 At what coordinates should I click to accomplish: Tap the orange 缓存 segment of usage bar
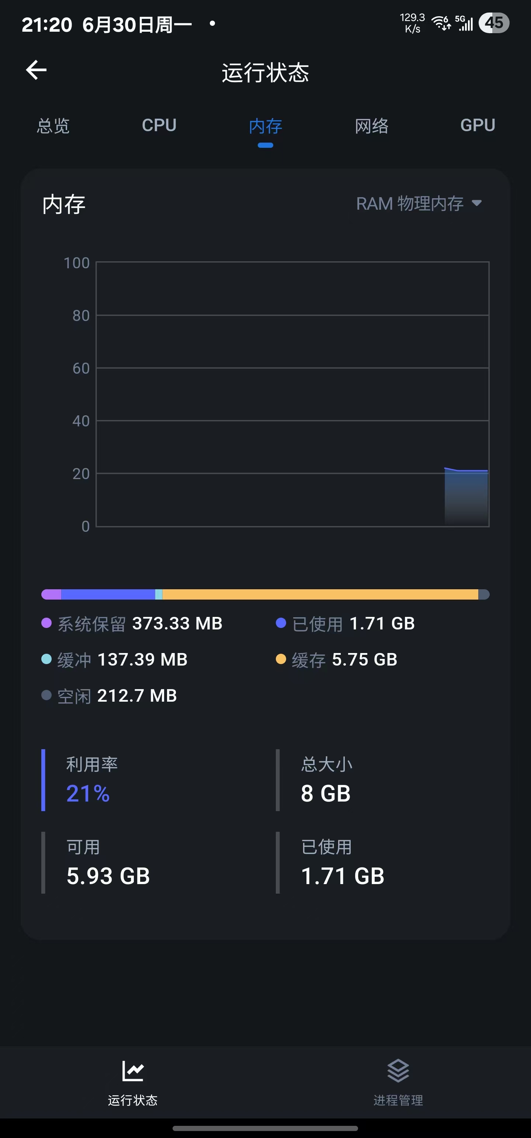click(320, 594)
